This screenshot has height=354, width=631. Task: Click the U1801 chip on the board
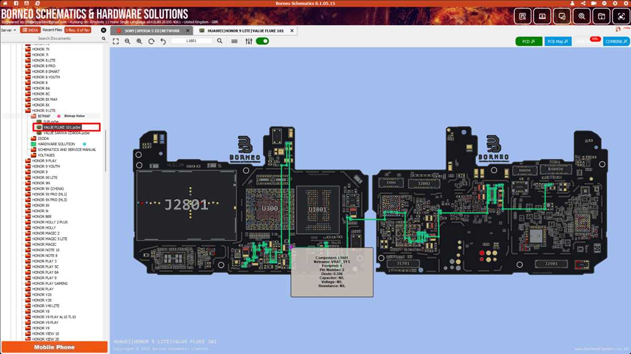point(318,209)
